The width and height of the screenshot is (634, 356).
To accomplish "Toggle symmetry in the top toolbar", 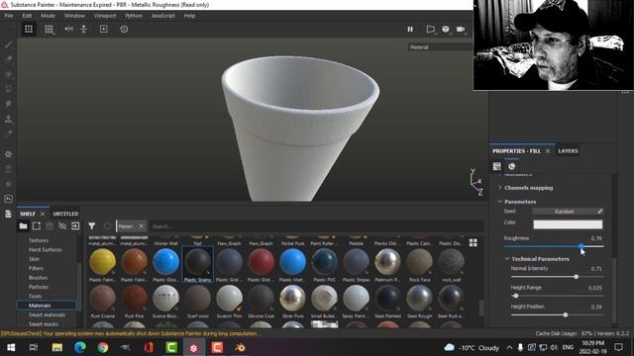I will 68,29.
